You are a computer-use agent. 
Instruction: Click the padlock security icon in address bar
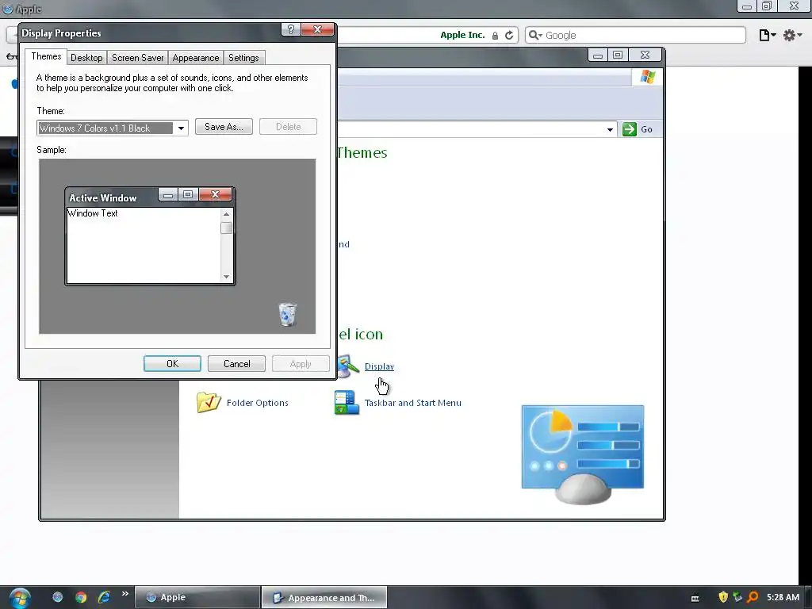pos(495,35)
